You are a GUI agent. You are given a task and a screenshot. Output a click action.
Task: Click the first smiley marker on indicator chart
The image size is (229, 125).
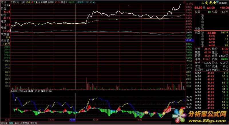coord(146,112)
